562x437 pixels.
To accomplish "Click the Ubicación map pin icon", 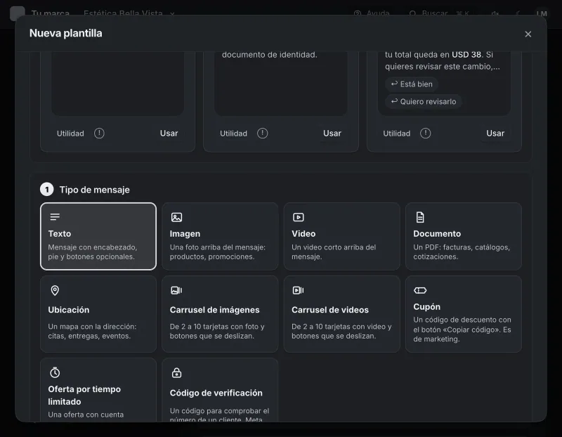I will pyautogui.click(x=55, y=290).
